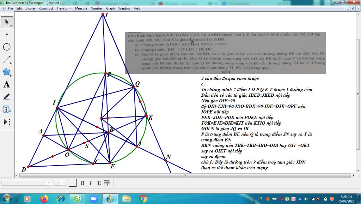Image resolution: width=361 pixels, height=204 pixels.
Task: Click point I on the circle
Action: 57,108
